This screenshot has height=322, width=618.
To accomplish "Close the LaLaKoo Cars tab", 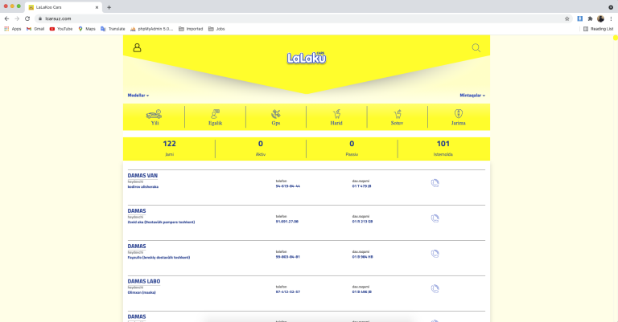I will point(97,7).
